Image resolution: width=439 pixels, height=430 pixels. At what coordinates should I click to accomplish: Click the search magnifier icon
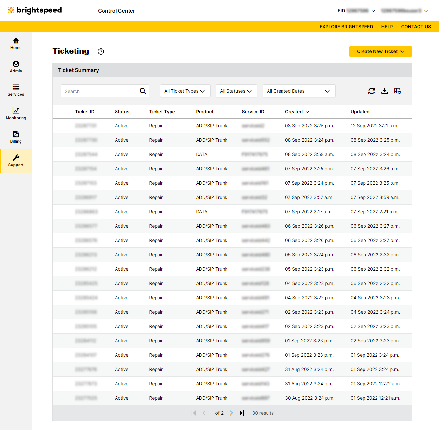pyautogui.click(x=143, y=91)
